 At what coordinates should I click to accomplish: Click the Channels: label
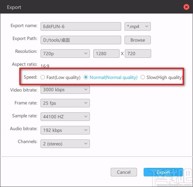[28, 141]
